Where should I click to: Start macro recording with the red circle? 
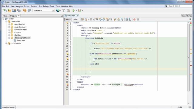tap(134, 19)
